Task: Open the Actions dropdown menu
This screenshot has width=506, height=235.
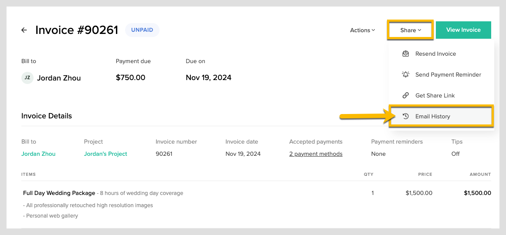Action: pyautogui.click(x=362, y=30)
